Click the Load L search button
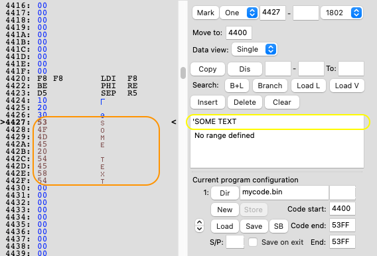This screenshot has height=256, width=377. (x=309, y=86)
